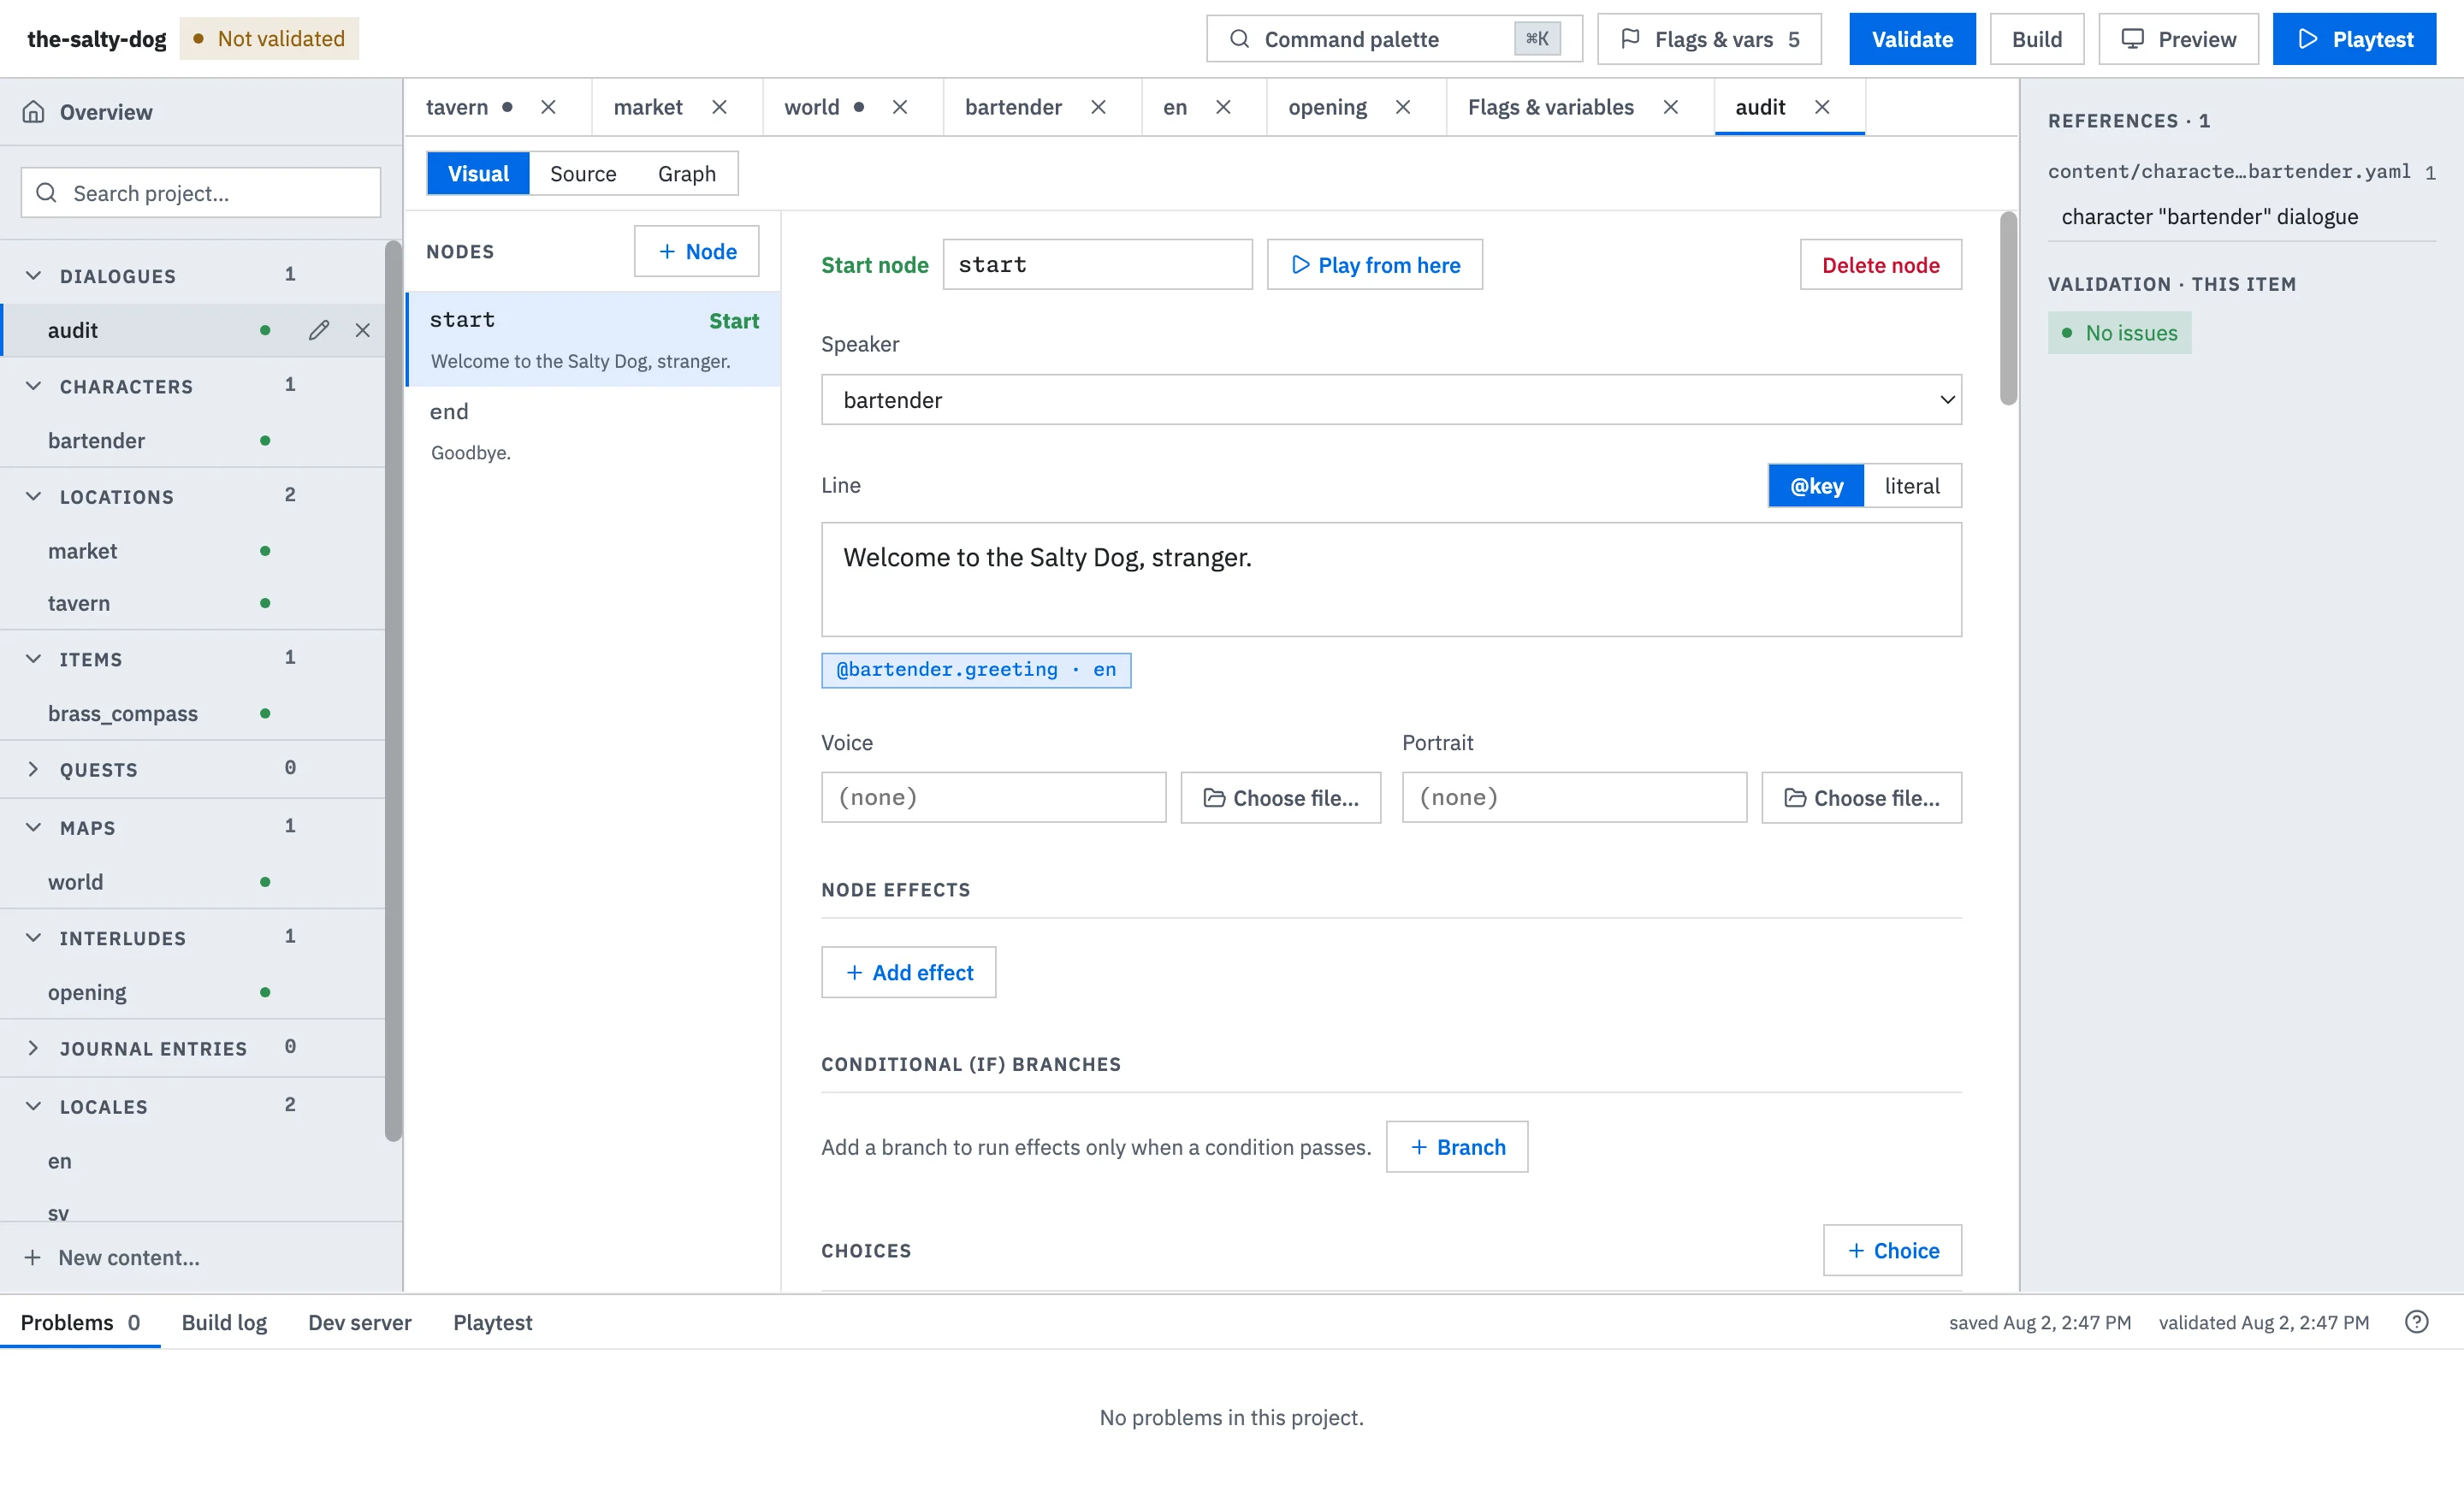Close the en tab
This screenshot has width=2464, height=1485.
(x=1223, y=107)
